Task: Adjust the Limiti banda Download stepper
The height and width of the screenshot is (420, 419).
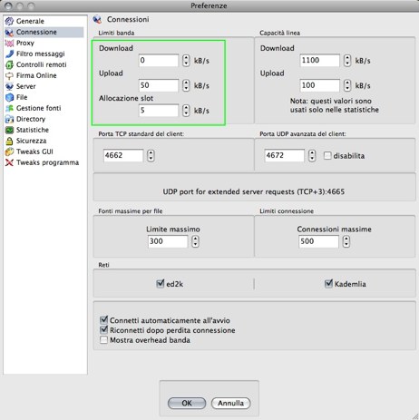Action: coord(186,61)
